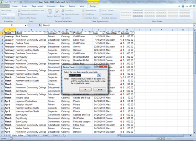
Task: Click Summarize with PivotTable
Action: click(31, 11)
